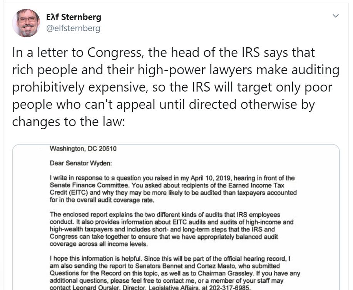353x290 pixels.
Task: Click Elf Sternberg's profile avatar photo
Action: (26, 23)
